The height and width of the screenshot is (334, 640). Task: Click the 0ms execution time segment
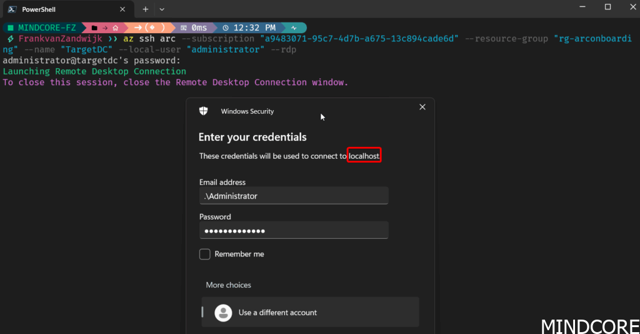194,28
